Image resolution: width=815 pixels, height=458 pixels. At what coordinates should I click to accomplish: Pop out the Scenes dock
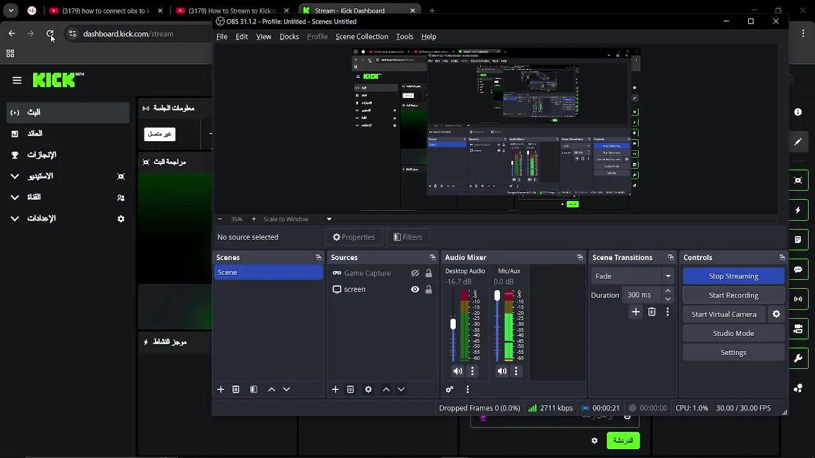pyautogui.click(x=318, y=258)
